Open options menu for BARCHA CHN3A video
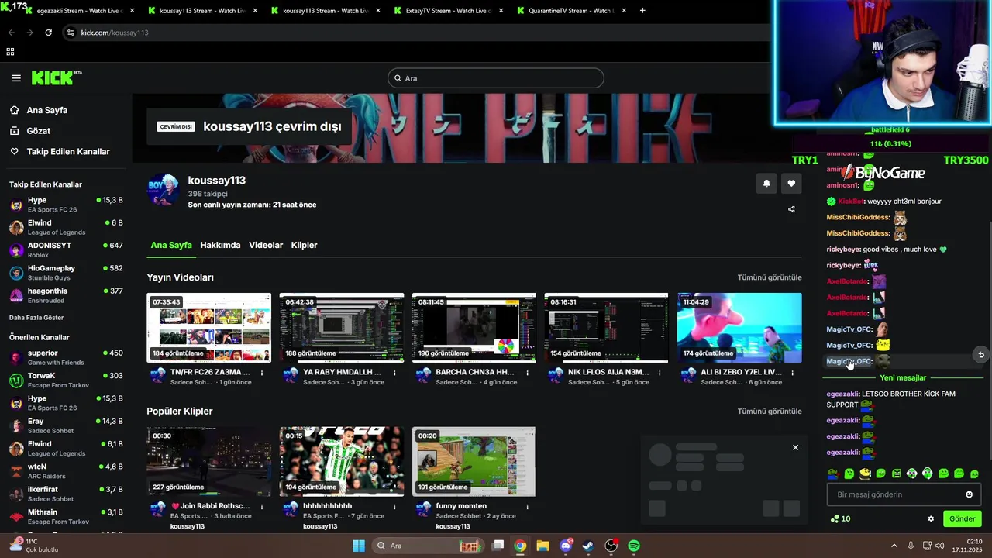992x558 pixels. point(527,373)
